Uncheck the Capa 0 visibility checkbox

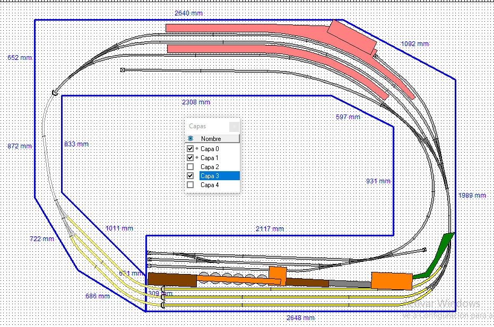pos(190,148)
